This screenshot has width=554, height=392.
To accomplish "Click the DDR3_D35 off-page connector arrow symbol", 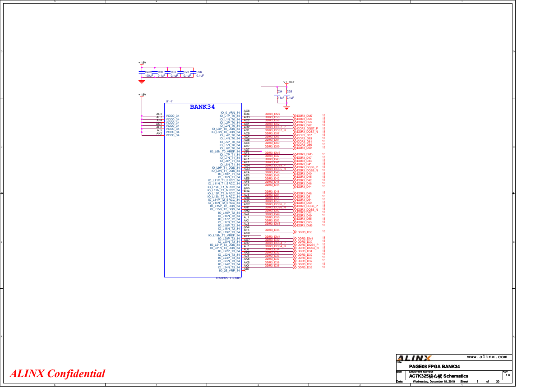I will click(x=295, y=232).
